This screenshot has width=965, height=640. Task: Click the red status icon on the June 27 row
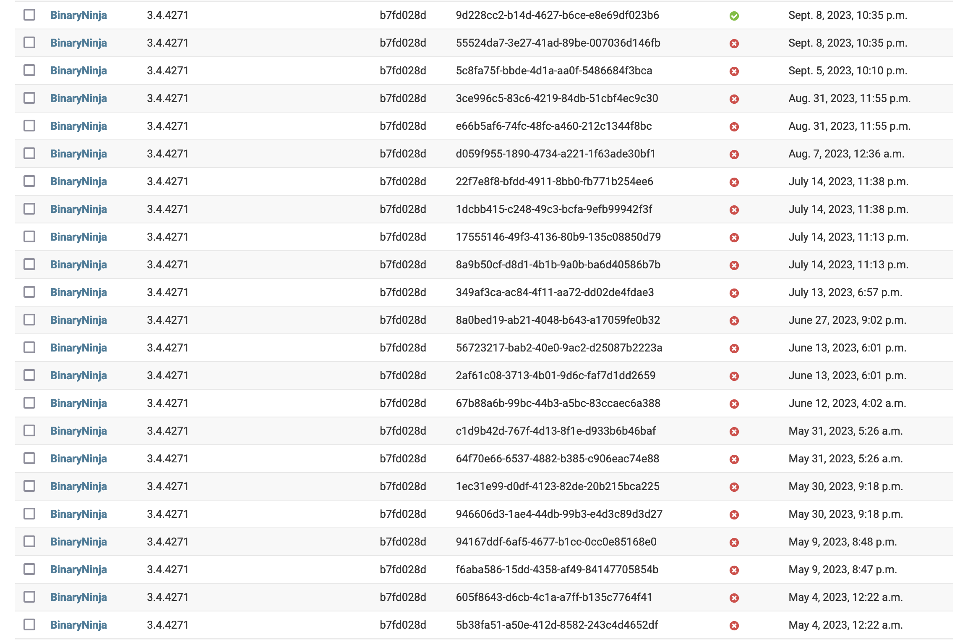point(734,320)
